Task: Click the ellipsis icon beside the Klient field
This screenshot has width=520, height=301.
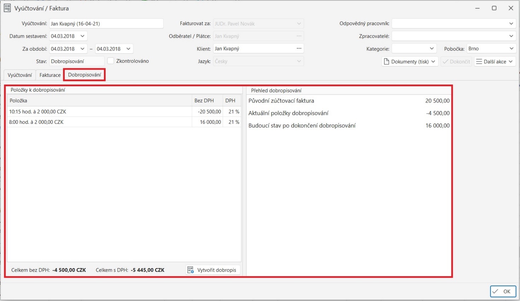Action: coord(299,48)
